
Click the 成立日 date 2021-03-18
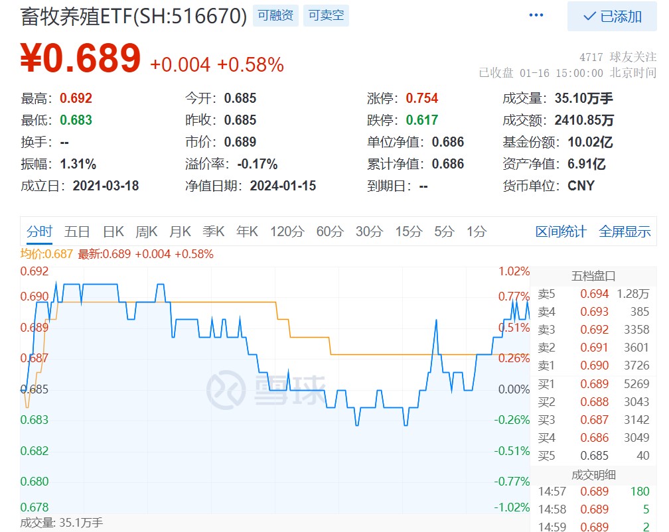[106, 186]
